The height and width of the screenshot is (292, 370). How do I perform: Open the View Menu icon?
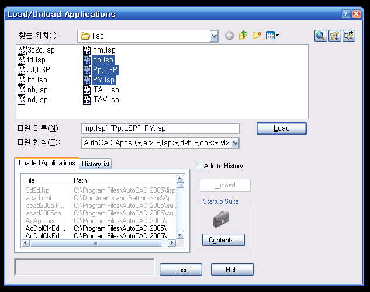pyautogui.click(x=272, y=36)
